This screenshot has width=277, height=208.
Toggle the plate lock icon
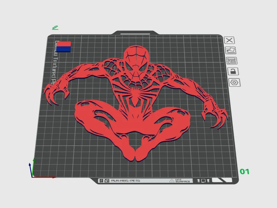pyautogui.click(x=233, y=71)
